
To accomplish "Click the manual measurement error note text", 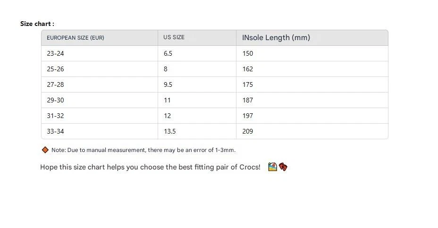I will [x=143, y=150].
